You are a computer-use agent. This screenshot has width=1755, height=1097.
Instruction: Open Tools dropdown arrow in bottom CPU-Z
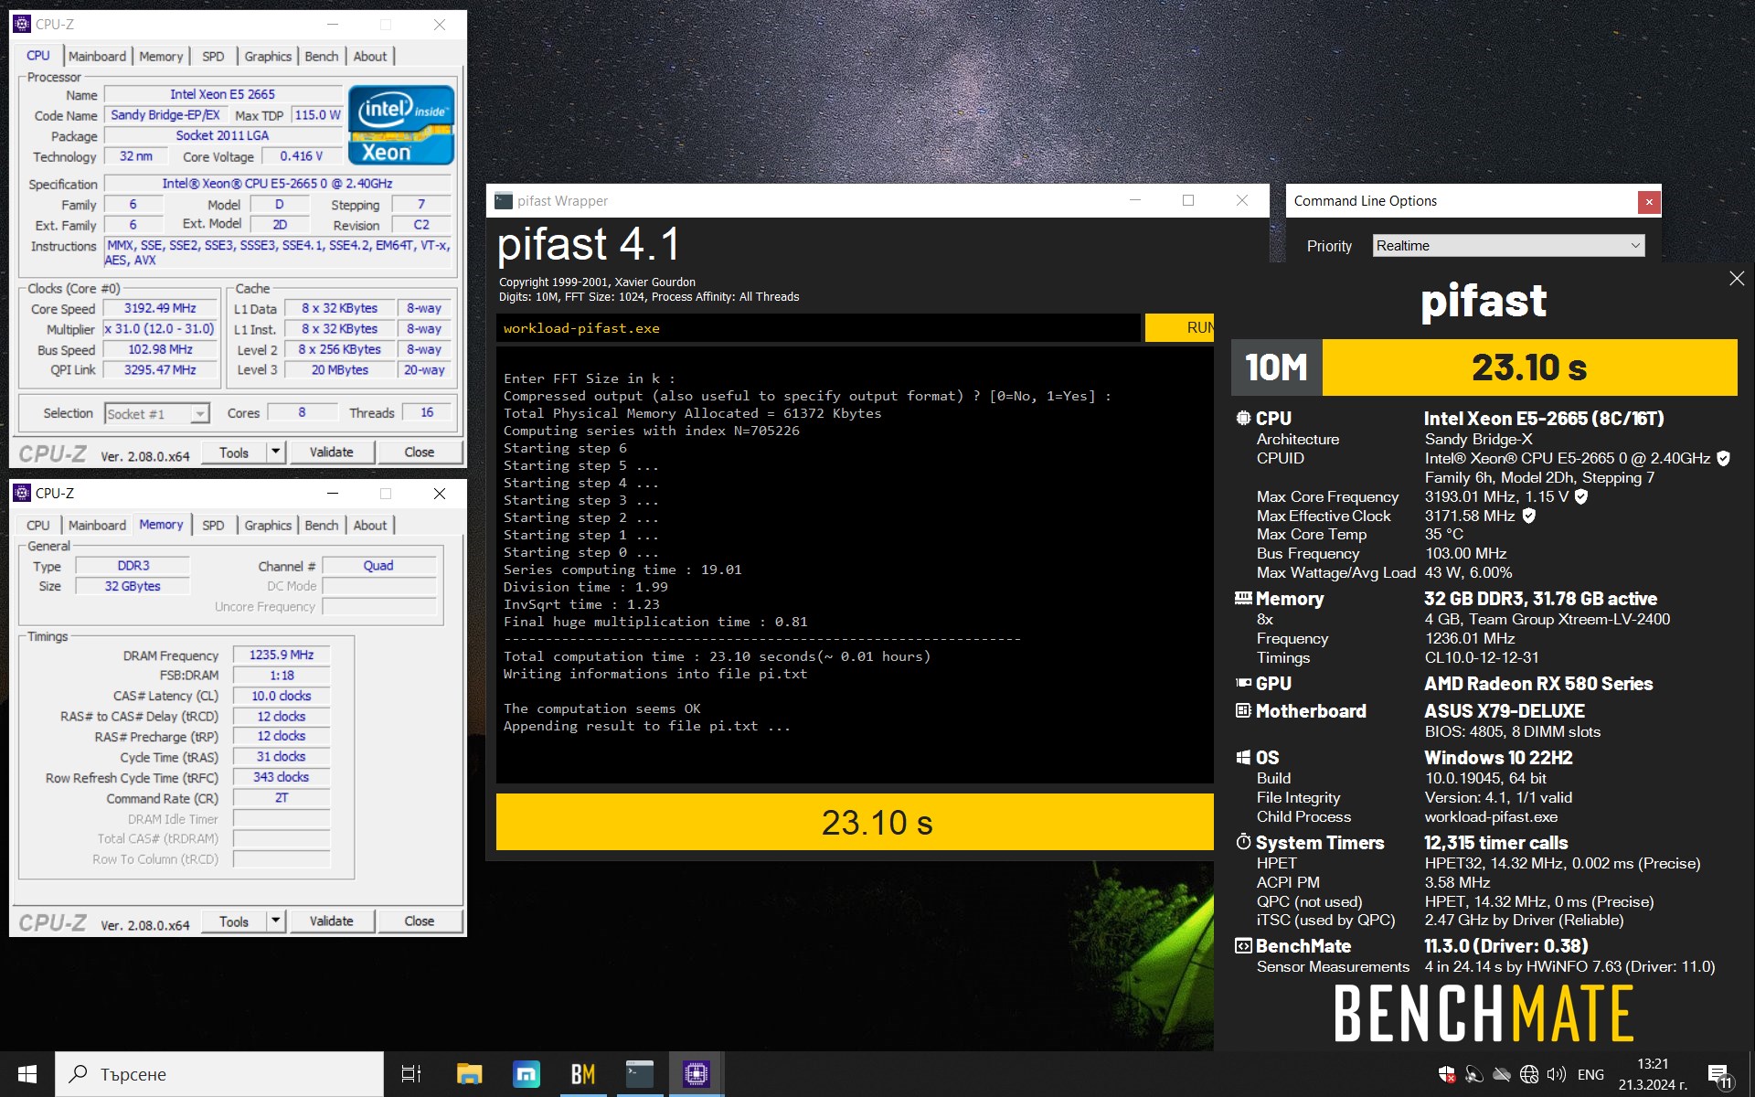[275, 921]
